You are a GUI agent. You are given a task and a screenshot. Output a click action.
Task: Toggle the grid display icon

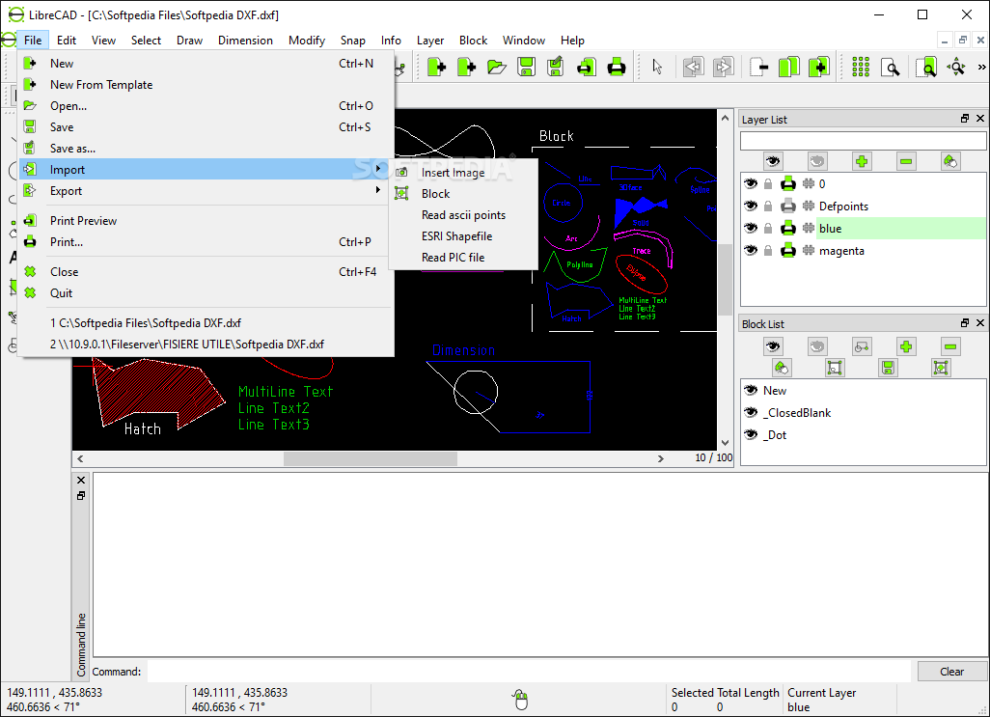click(861, 67)
